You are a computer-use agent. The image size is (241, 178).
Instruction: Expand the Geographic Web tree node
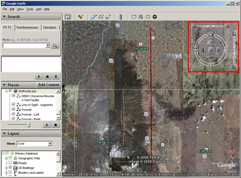click(x=6, y=158)
